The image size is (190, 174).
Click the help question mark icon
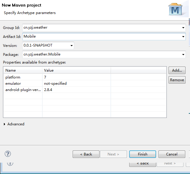click(8, 154)
